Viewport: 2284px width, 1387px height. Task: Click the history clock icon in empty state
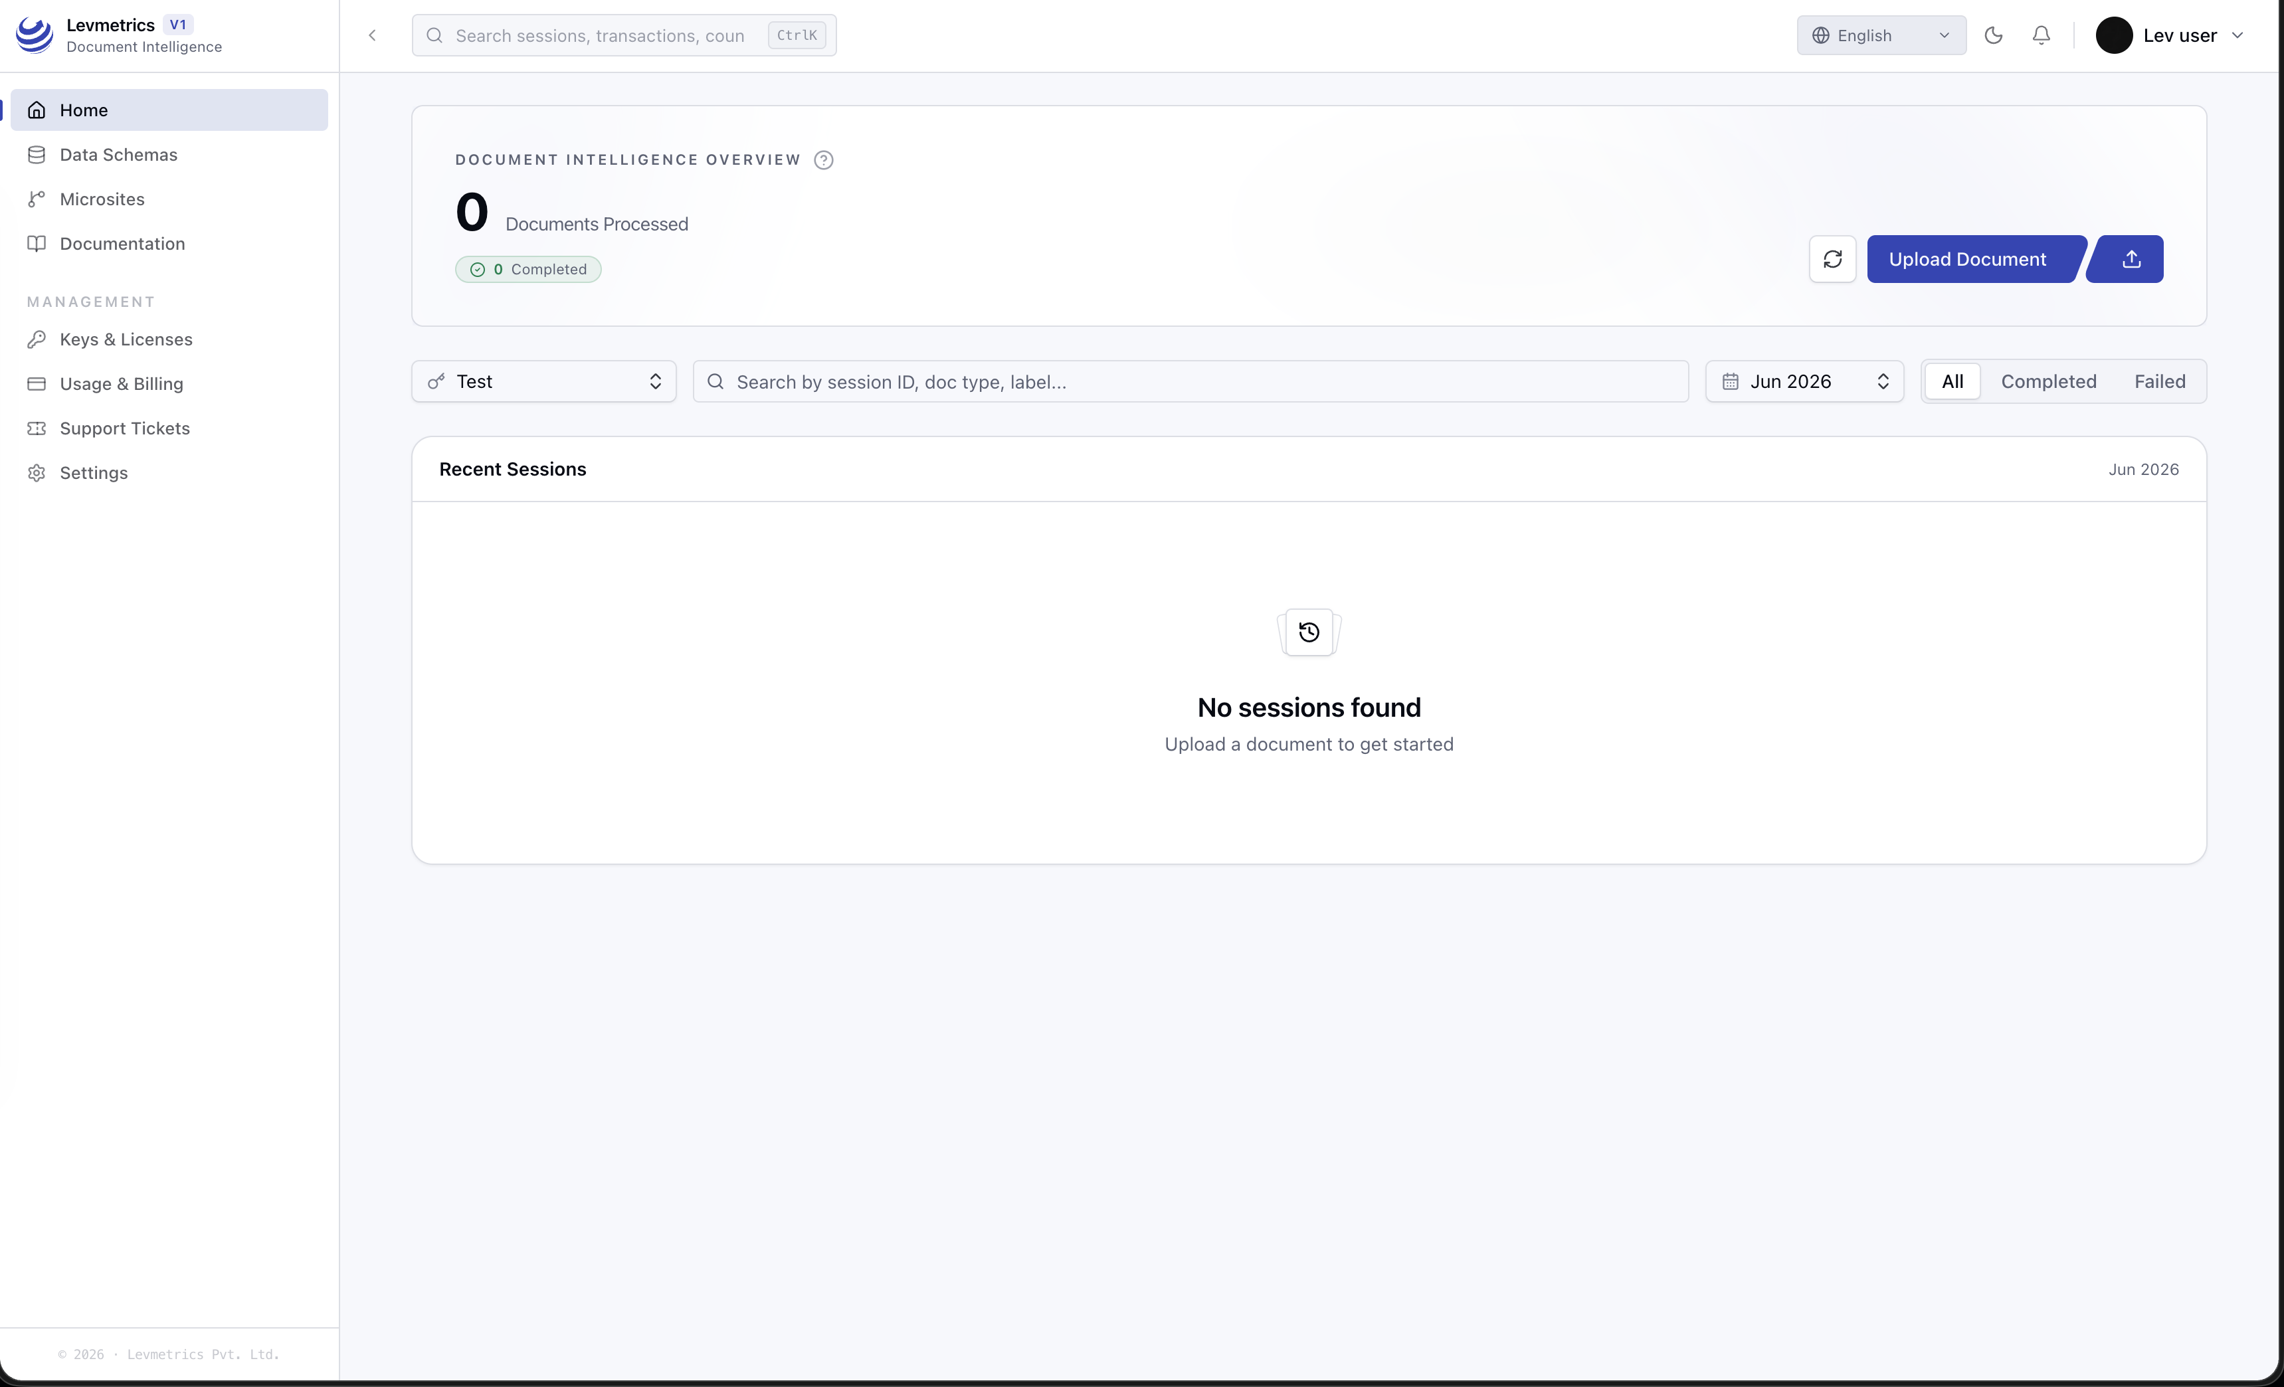click(1309, 632)
